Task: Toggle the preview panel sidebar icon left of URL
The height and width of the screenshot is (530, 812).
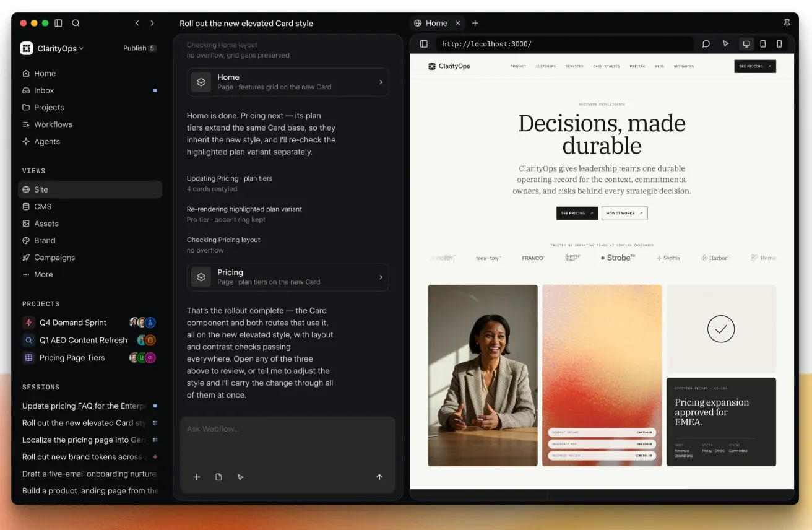Action: click(424, 44)
